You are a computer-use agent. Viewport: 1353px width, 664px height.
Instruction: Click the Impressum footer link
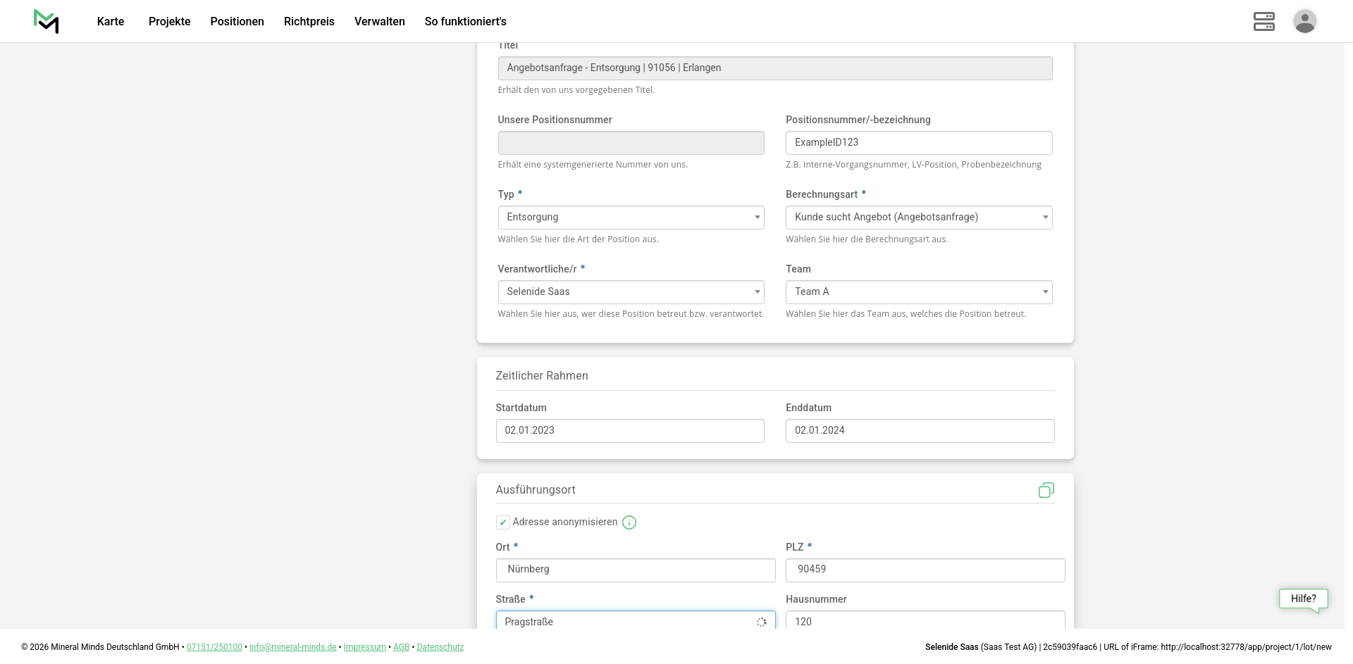click(x=364, y=647)
